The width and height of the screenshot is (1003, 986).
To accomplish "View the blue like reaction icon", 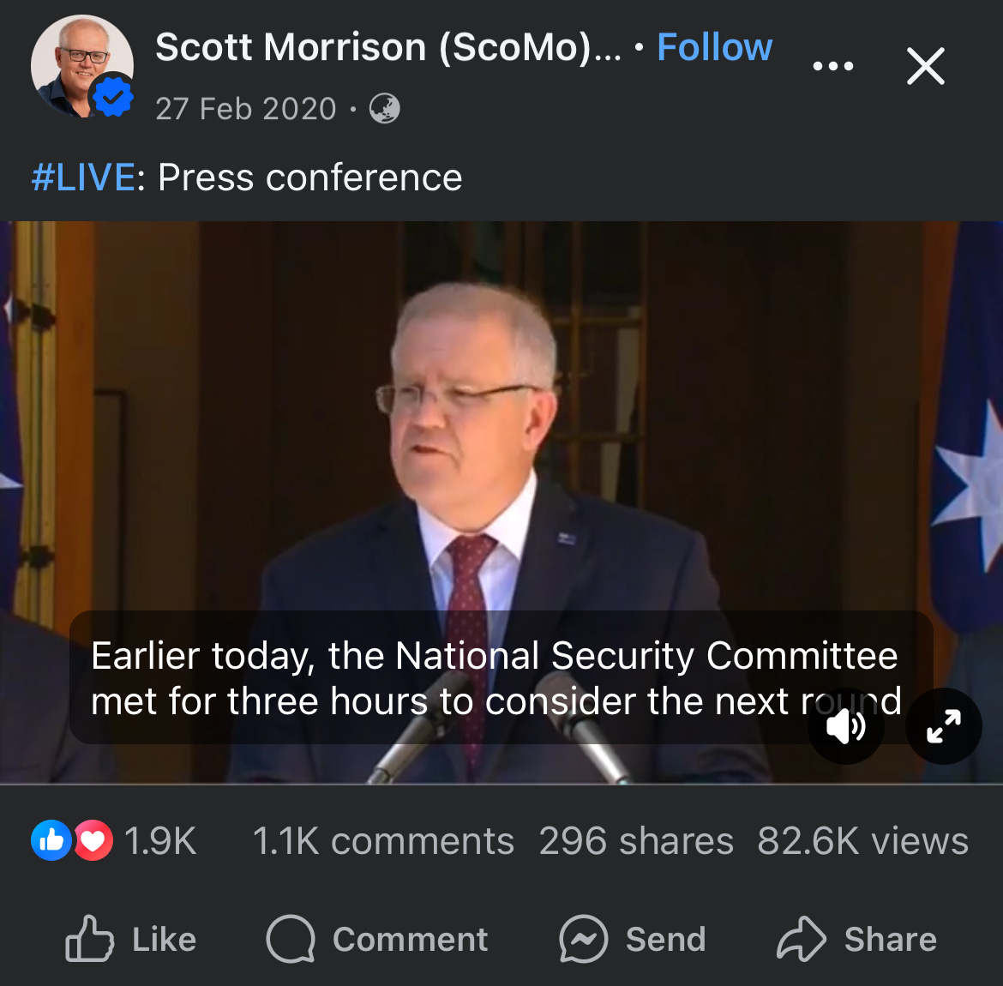I will click(x=51, y=840).
